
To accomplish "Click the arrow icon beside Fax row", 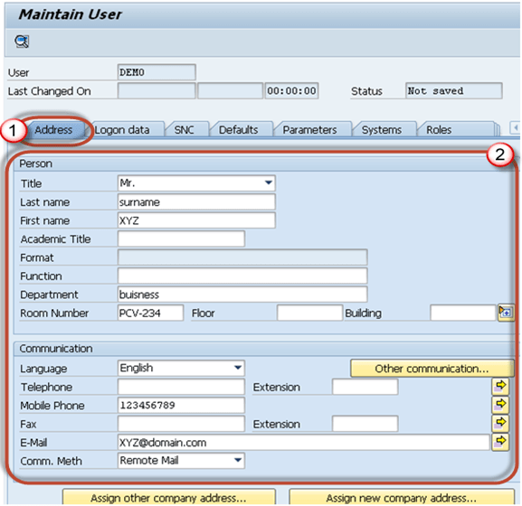I will (500, 423).
